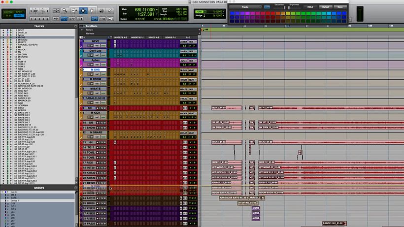Viewport: 404px width, 227px height.
Task: Click INSERTS F-J column header
Action: point(137,37)
